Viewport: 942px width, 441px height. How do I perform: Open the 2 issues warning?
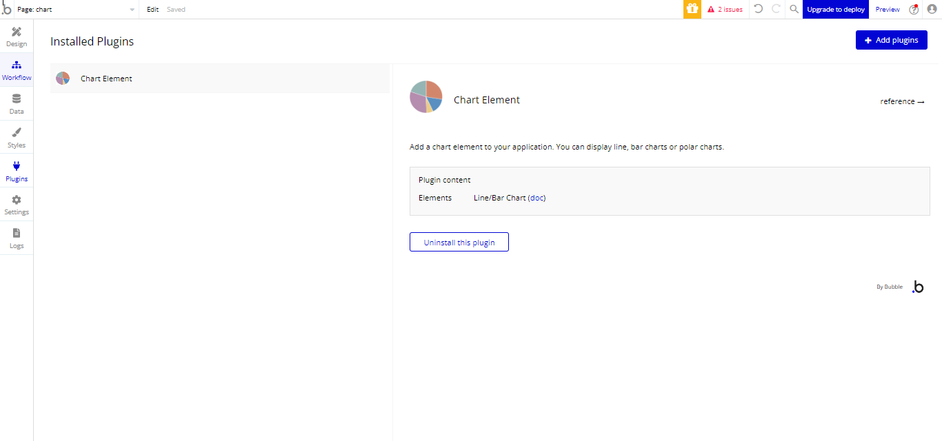point(725,10)
